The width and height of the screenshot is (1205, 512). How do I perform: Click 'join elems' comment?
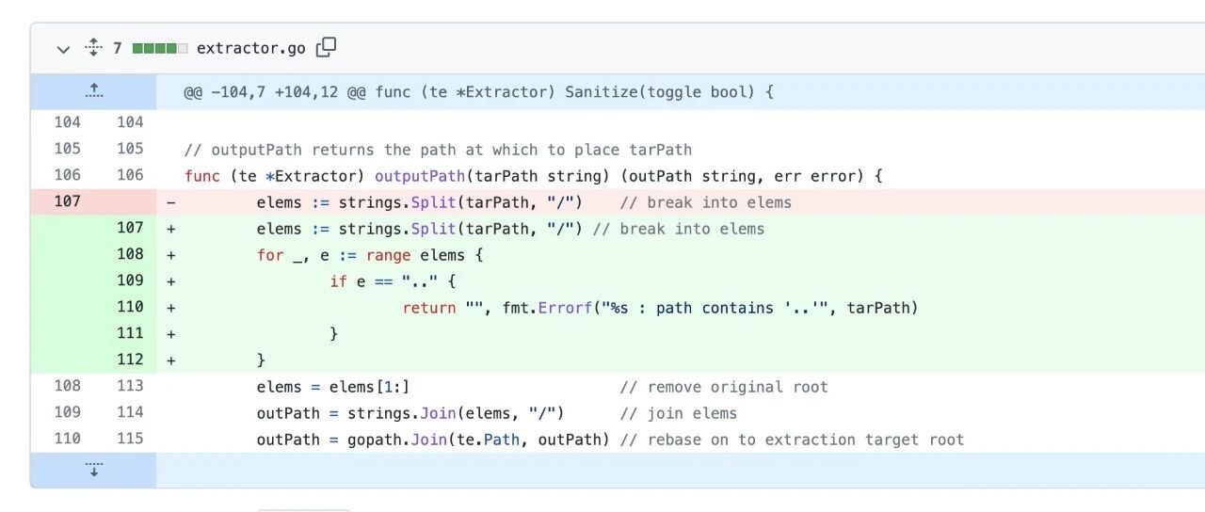pyautogui.click(x=678, y=413)
